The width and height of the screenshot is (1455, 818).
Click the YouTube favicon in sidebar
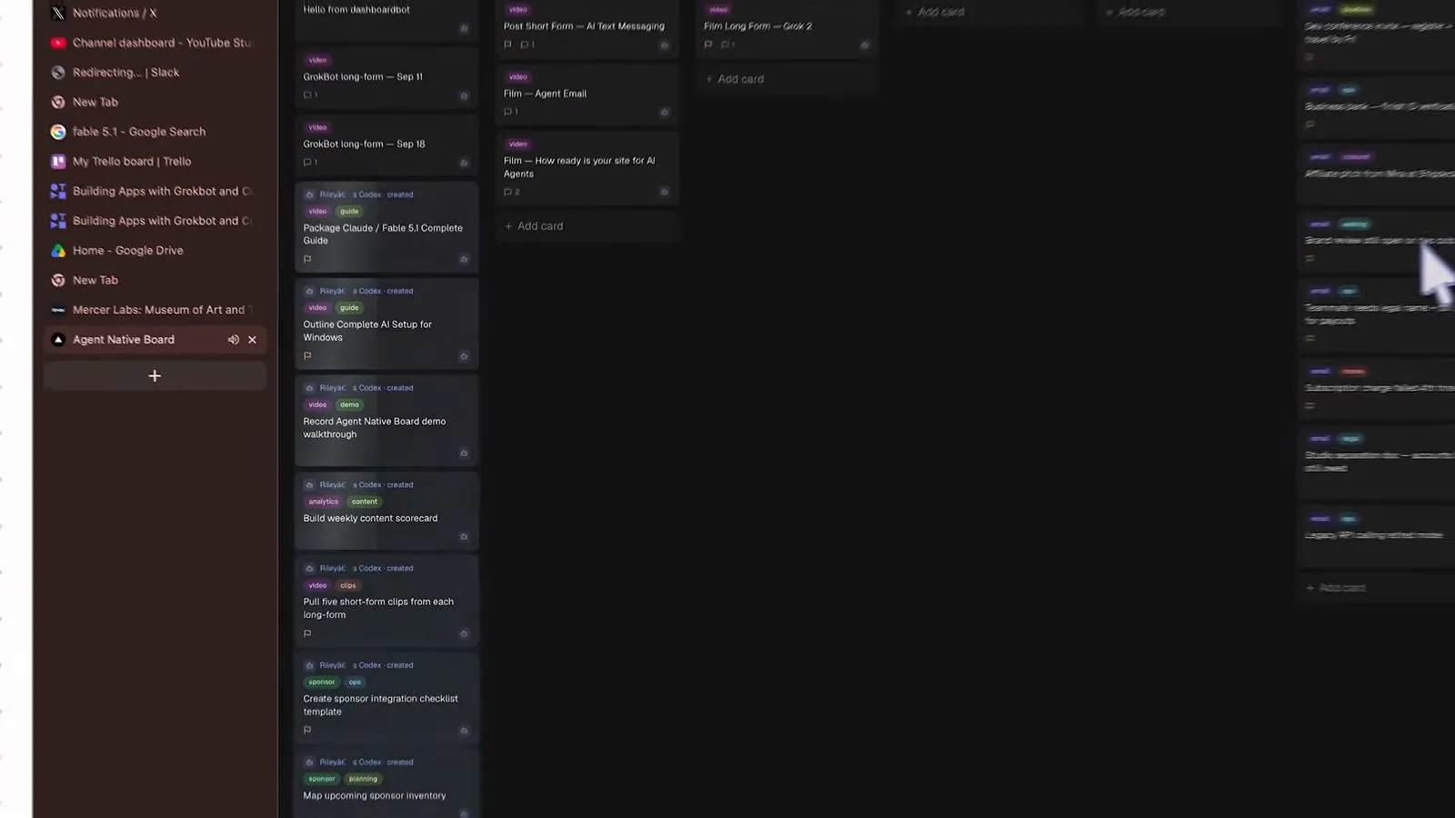[x=58, y=43]
